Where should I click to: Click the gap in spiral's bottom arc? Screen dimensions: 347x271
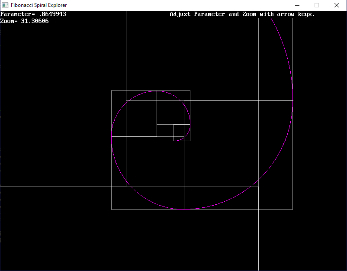point(183,209)
